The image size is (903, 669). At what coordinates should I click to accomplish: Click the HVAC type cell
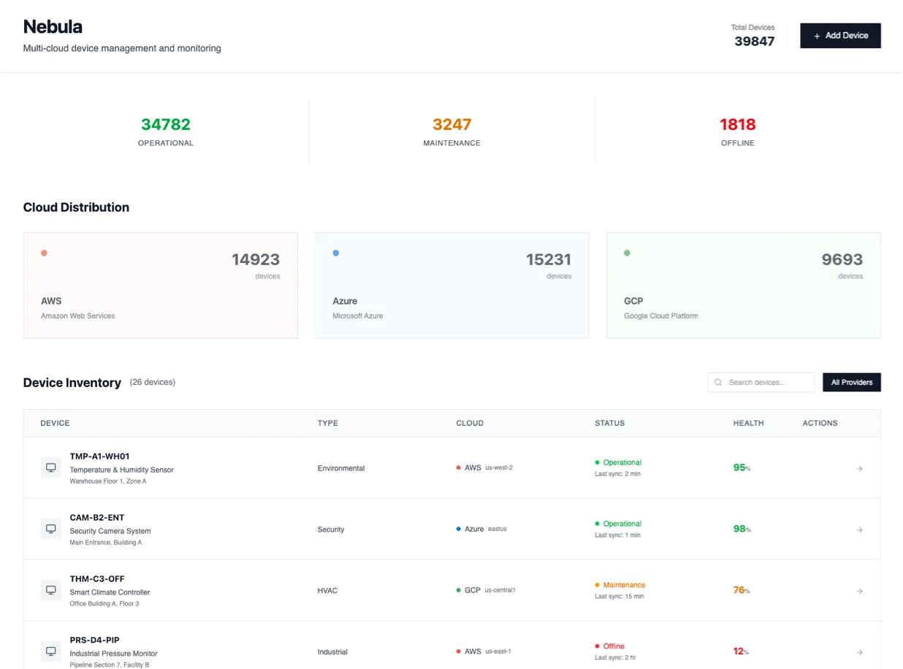click(x=327, y=591)
